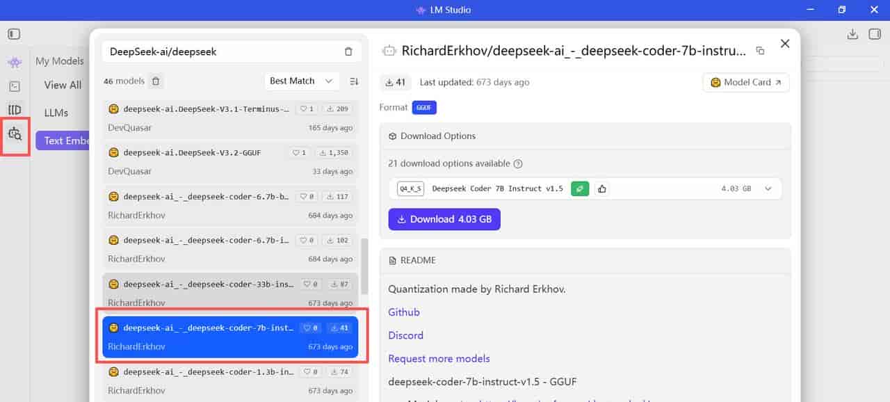Open the Request more models link

click(x=439, y=358)
